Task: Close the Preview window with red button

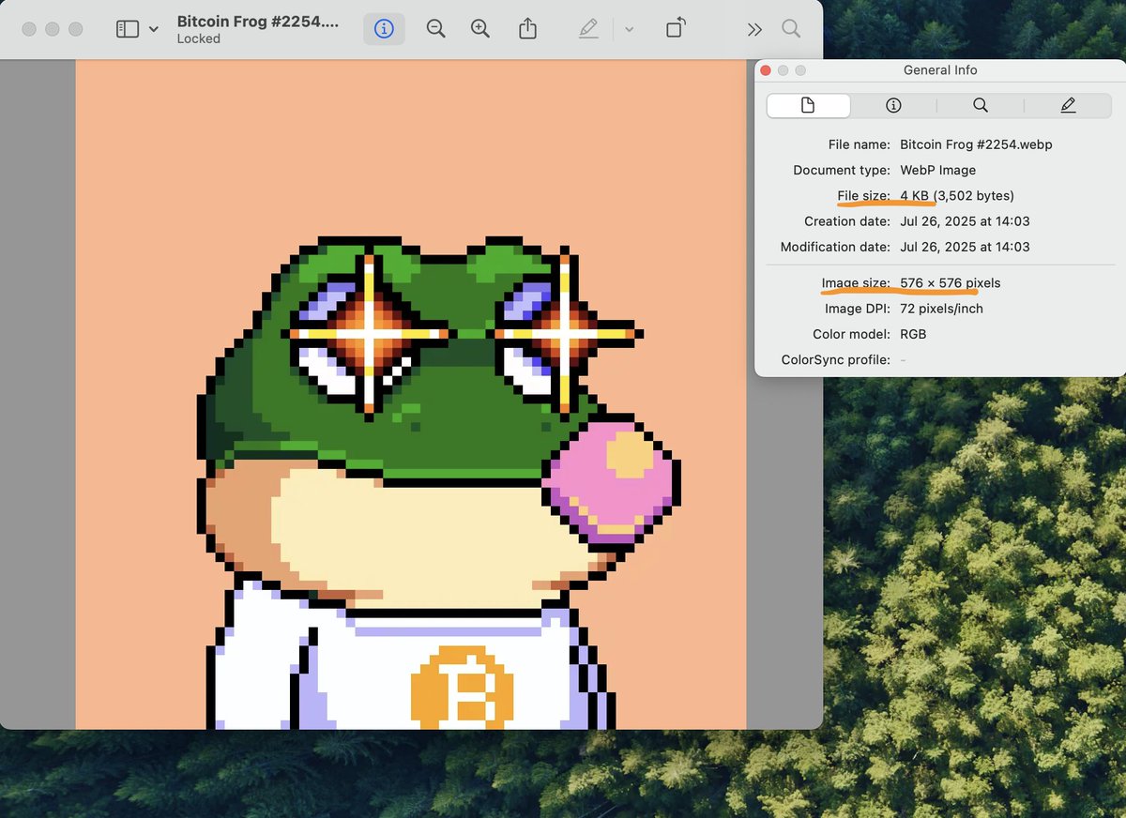Action: pyautogui.click(x=29, y=29)
